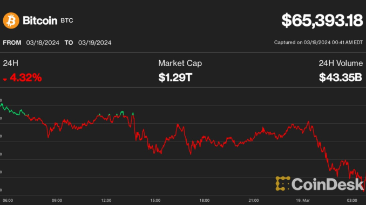Image resolution: width=366 pixels, height=205 pixels.
Task: Click the 12:00 time axis marker
Action: coord(106,200)
